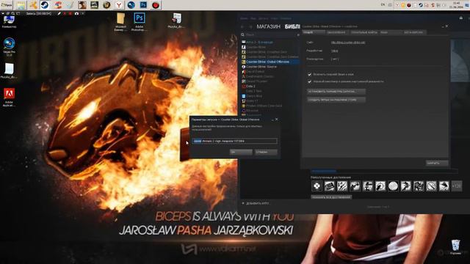470x264 pixels.
Task: Toggle the virtual reality cinema mode checkbox
Action: [x=309, y=81]
